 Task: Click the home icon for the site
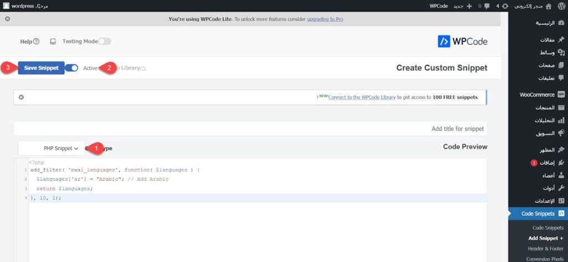click(x=549, y=6)
